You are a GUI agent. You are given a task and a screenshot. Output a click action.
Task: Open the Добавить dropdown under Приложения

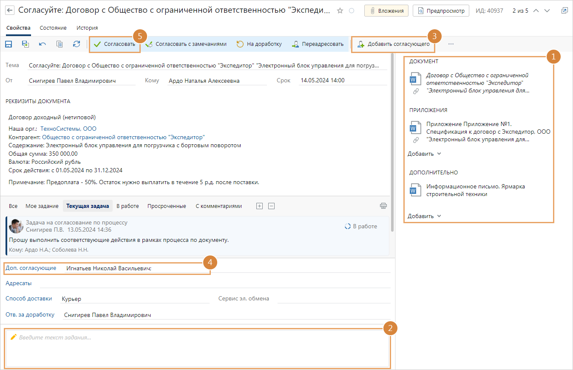pyautogui.click(x=424, y=154)
